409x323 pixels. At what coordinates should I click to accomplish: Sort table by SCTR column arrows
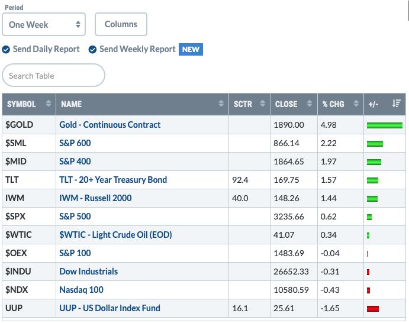tap(263, 104)
